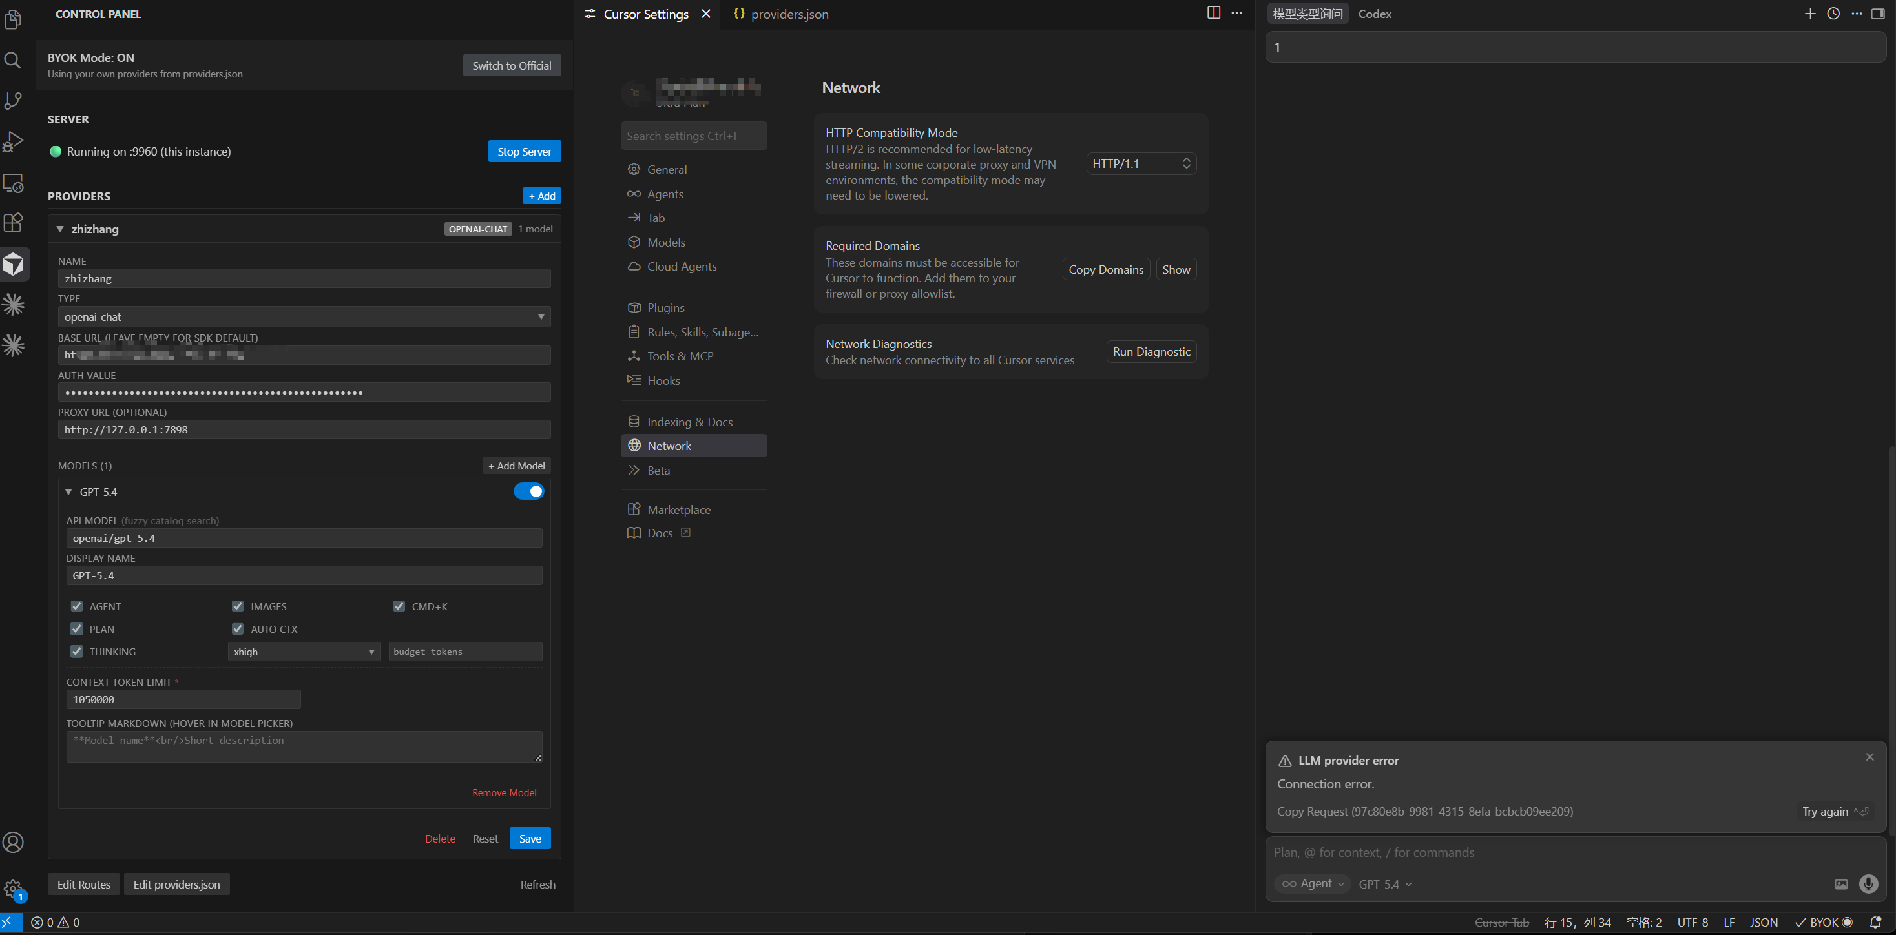Image resolution: width=1896 pixels, height=935 pixels.
Task: Click the Stop Server button
Action: 524,152
